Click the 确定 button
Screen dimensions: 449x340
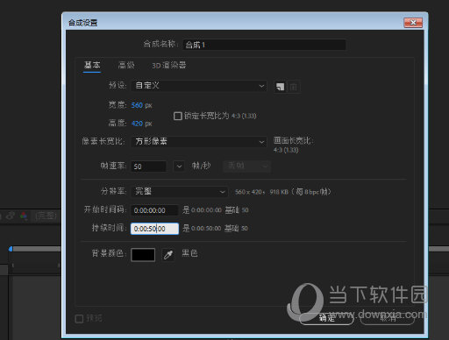click(x=327, y=318)
